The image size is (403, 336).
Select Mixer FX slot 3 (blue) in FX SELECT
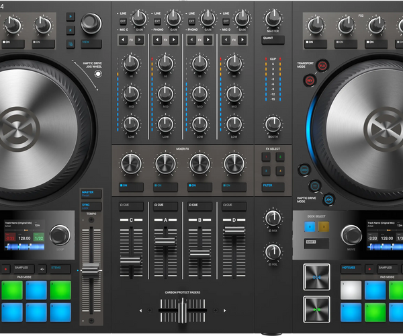pyautogui.click(x=266, y=171)
